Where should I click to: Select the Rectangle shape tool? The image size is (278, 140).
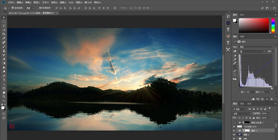pos(4,88)
